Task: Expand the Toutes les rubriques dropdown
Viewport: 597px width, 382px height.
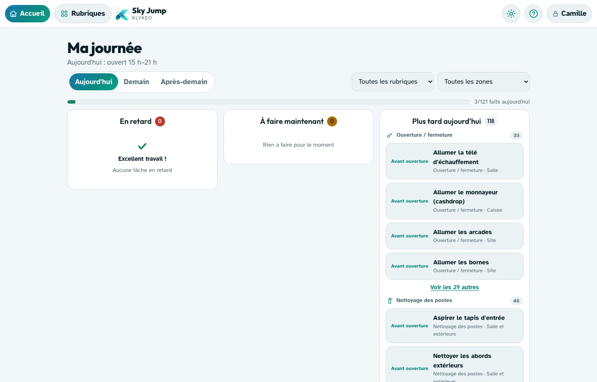Action: pos(393,82)
